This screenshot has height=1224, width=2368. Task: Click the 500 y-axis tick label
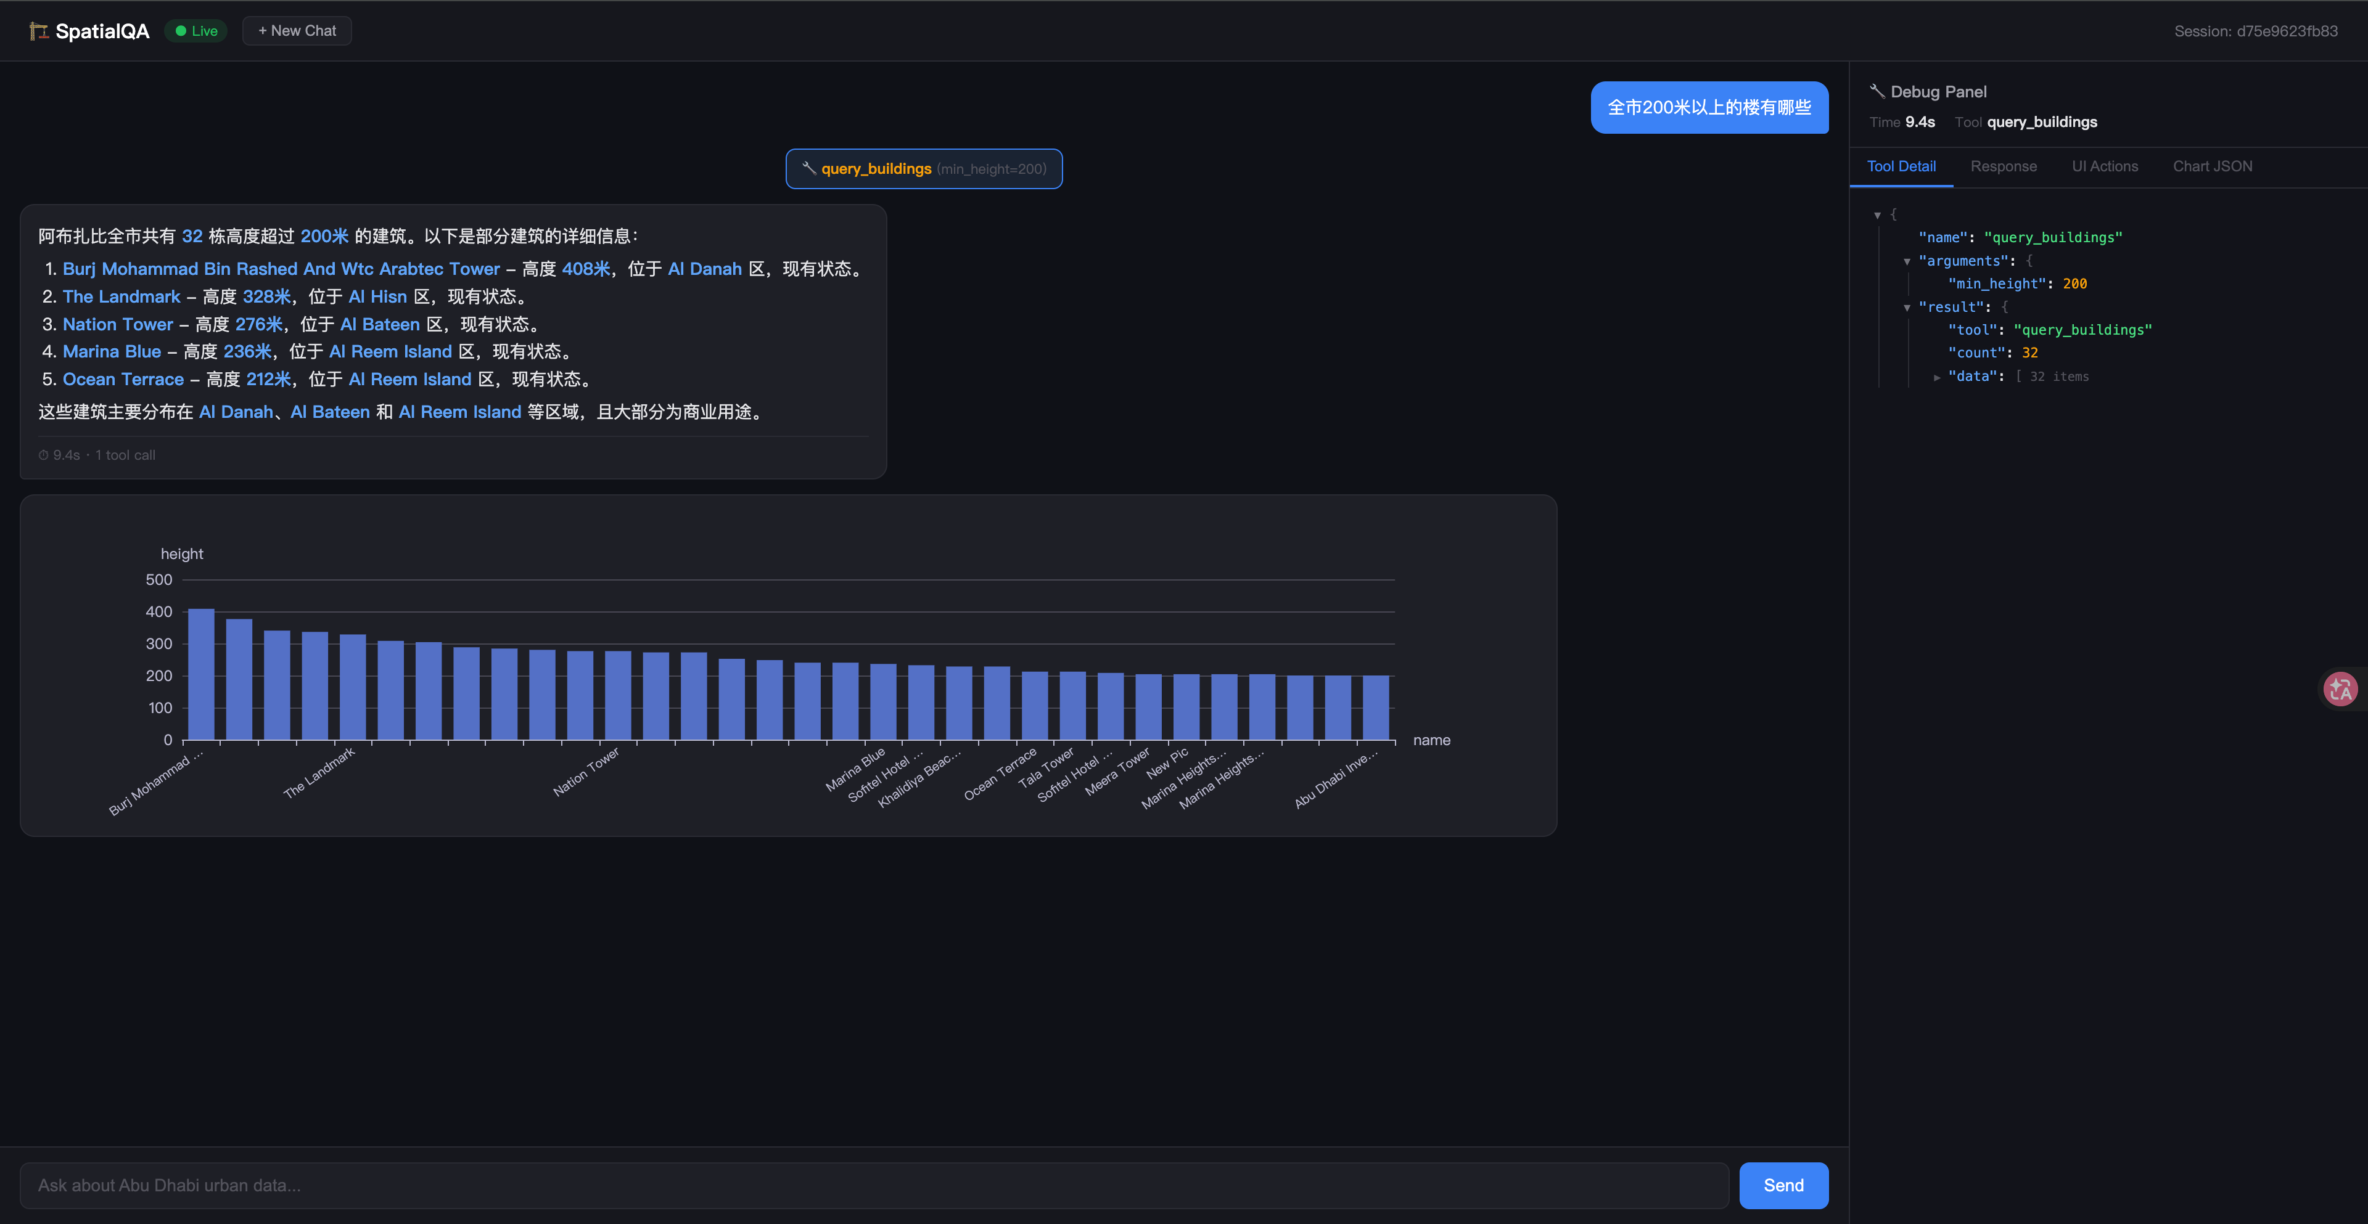[159, 580]
